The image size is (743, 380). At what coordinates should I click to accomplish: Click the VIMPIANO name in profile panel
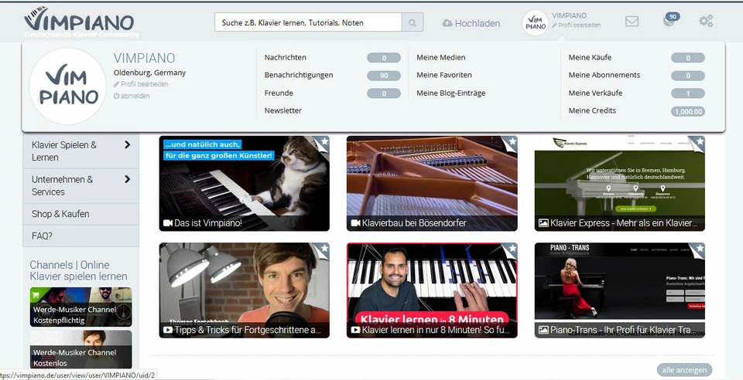click(144, 58)
